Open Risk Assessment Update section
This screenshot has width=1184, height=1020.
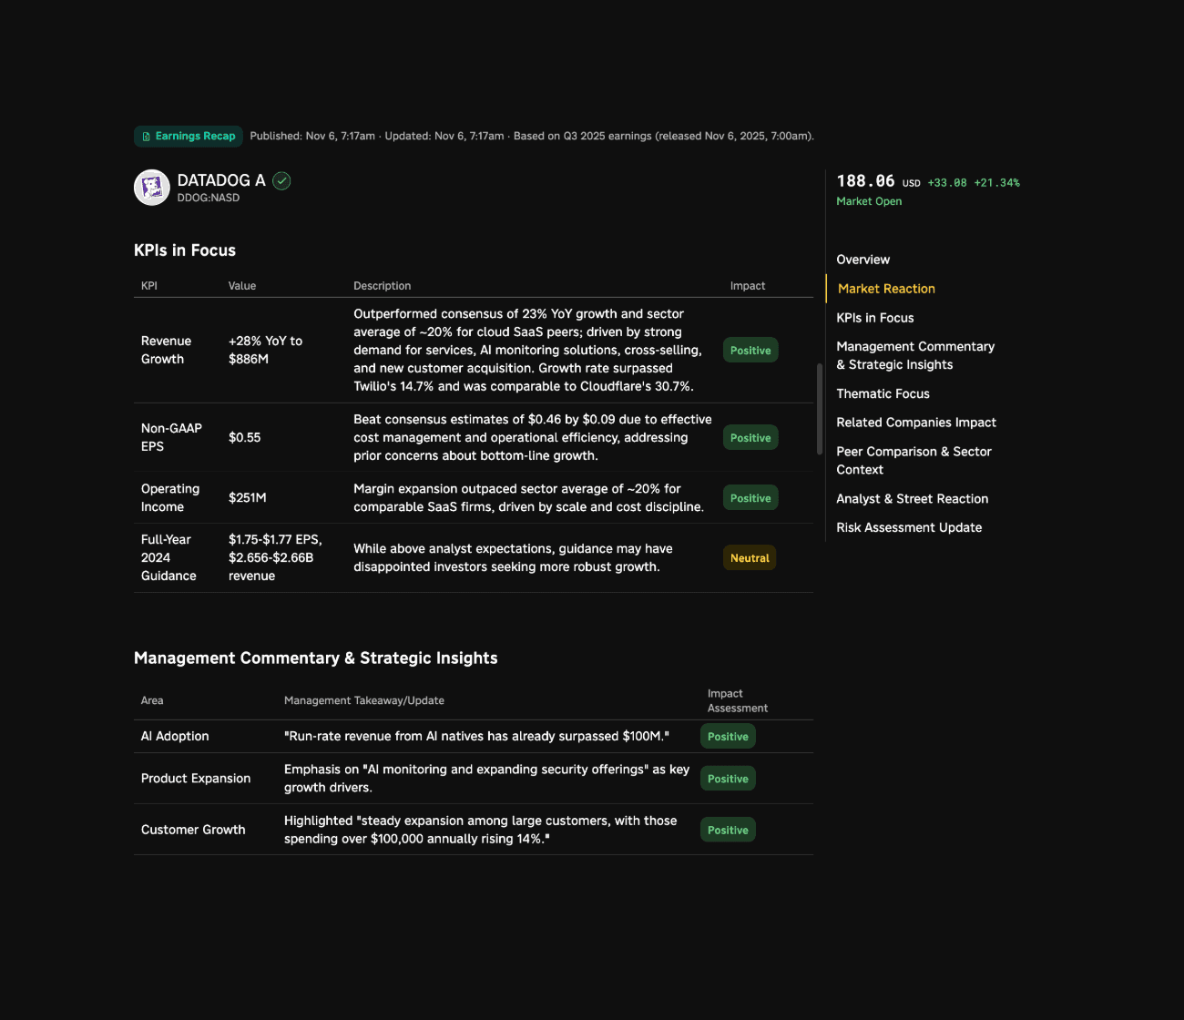(908, 527)
